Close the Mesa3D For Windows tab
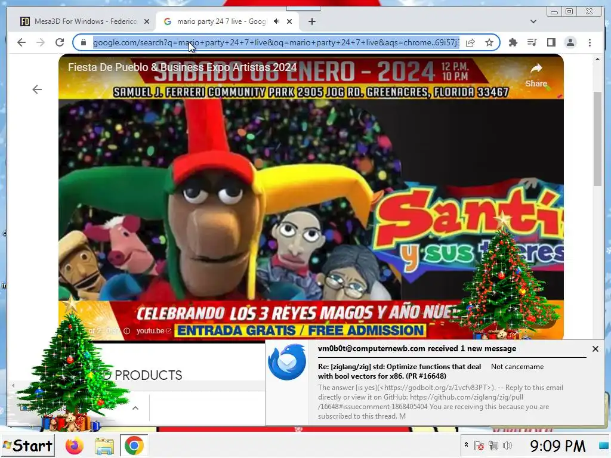Screen dimensions: 611x458 [147, 21]
